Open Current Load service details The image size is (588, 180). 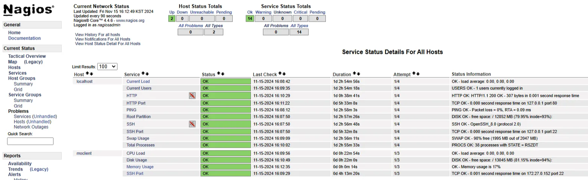click(x=138, y=81)
